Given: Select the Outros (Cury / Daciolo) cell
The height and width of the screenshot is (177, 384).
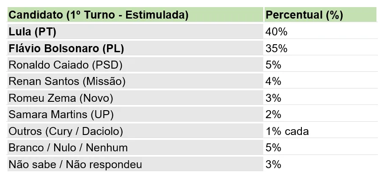Looking at the screenshot, I should pos(135,131).
